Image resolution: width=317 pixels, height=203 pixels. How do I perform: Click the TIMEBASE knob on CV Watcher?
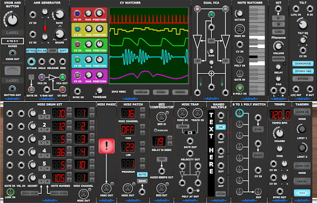[x=99, y=90]
